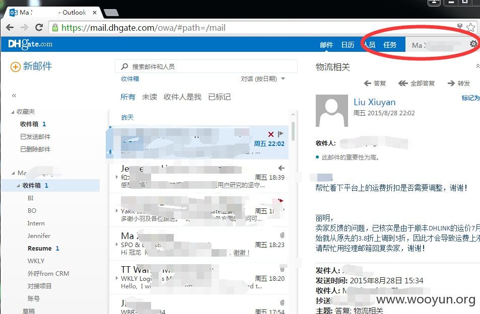Filter messages by 未读
This screenshot has width=480, height=314.
tap(150, 97)
